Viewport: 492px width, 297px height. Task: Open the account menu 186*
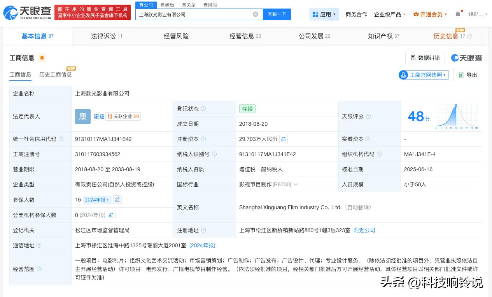[x=477, y=14]
